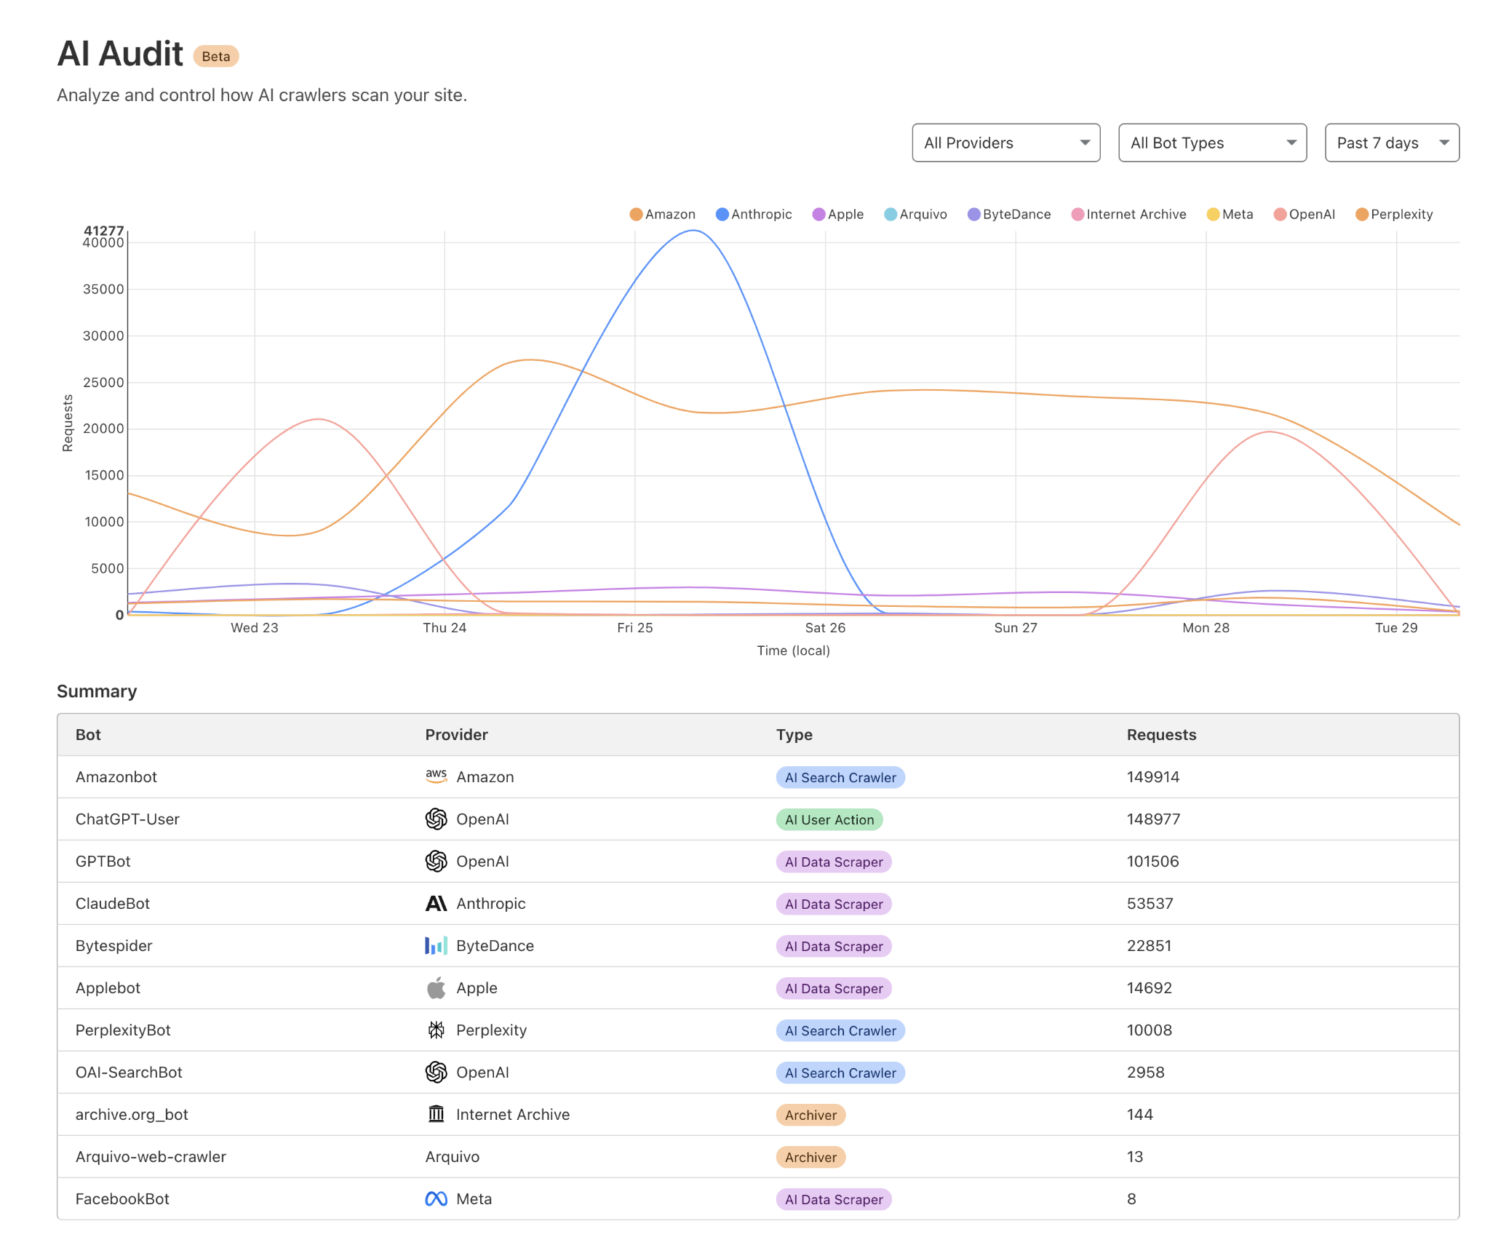Click the AI User Action badge on ChatGPT-User
Screen dimensions: 1490x1245
pyautogui.click(x=829, y=819)
